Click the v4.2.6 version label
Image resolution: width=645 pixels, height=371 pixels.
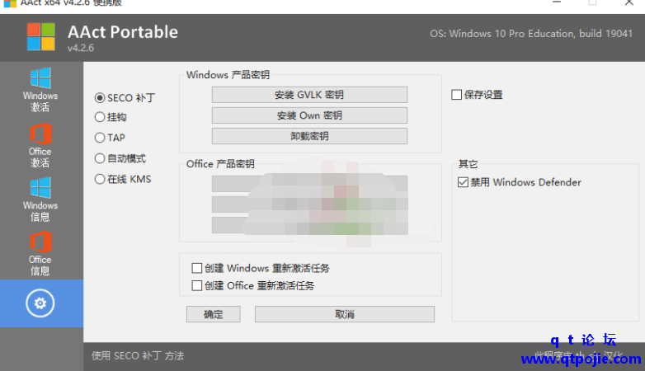[81, 48]
